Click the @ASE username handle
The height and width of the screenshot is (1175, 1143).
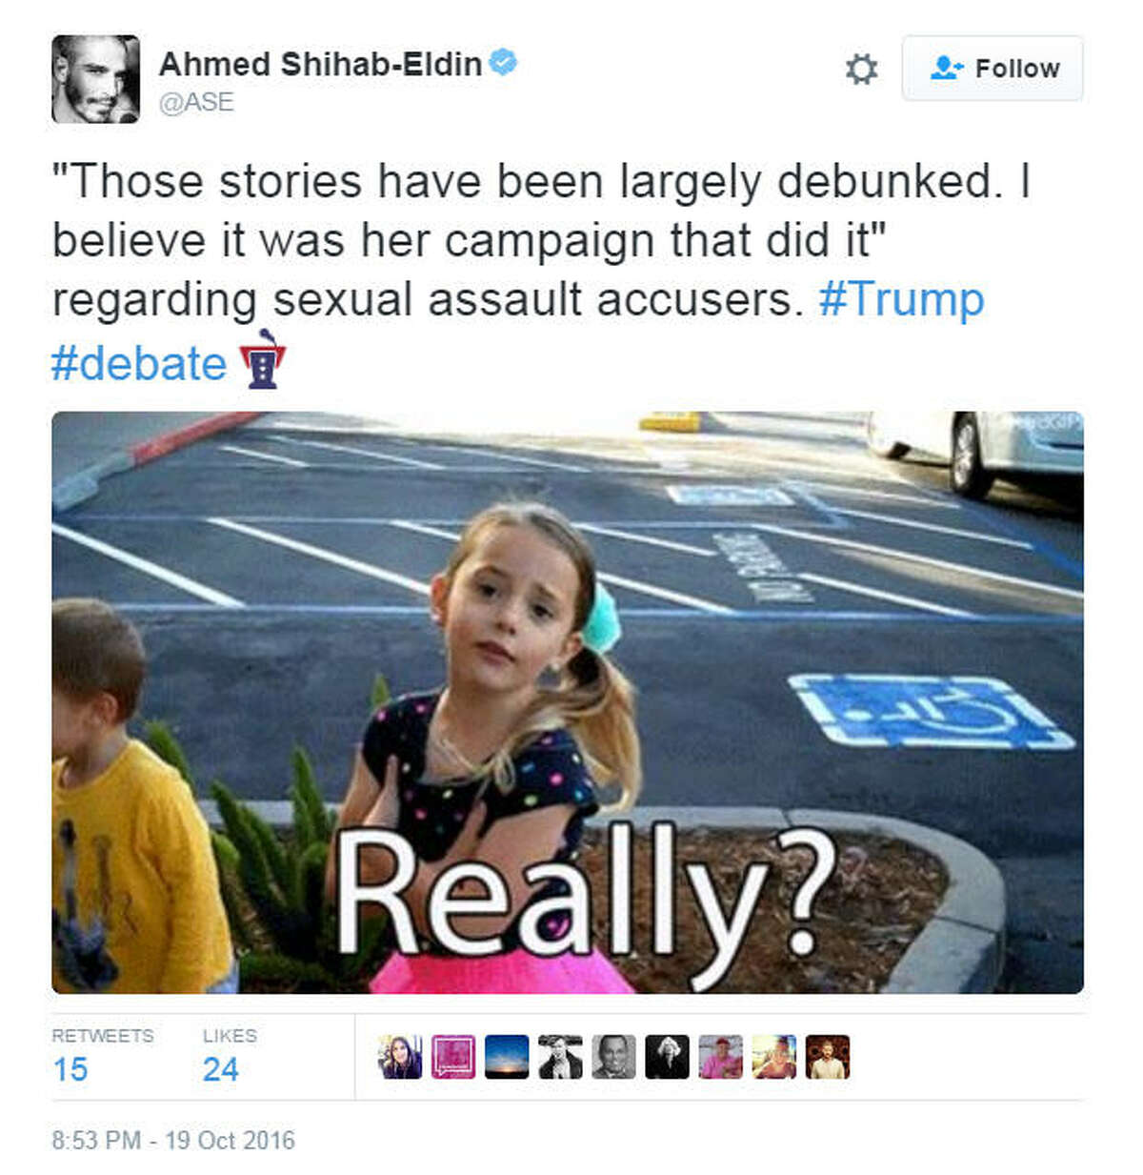196,103
